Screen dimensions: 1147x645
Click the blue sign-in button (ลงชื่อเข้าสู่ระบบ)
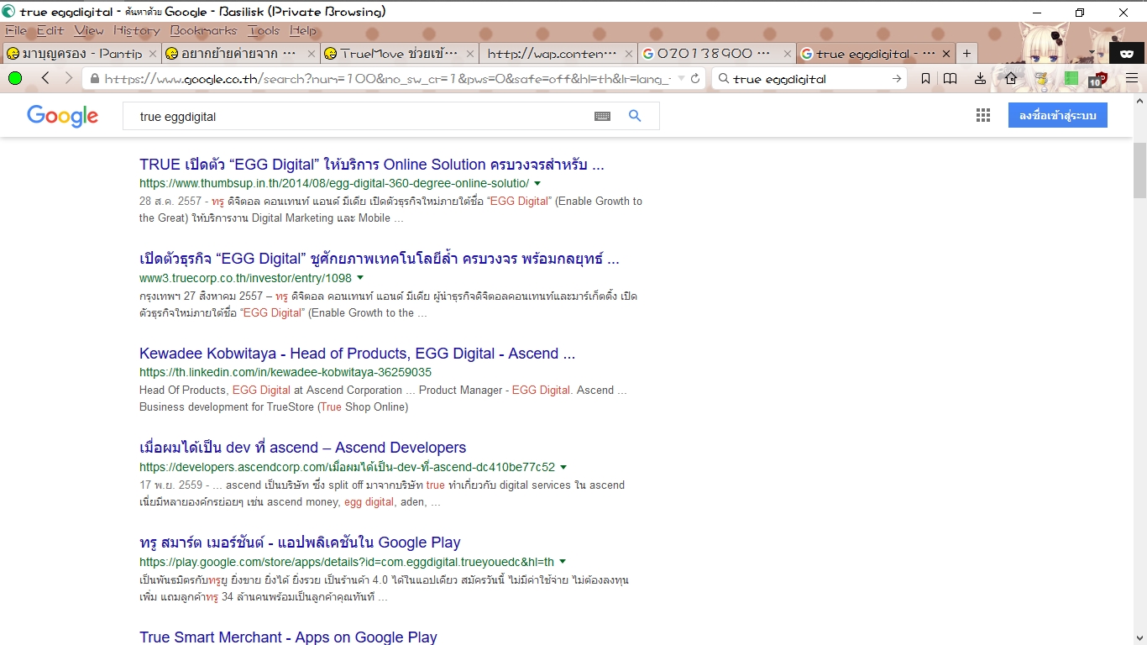[x=1058, y=116]
